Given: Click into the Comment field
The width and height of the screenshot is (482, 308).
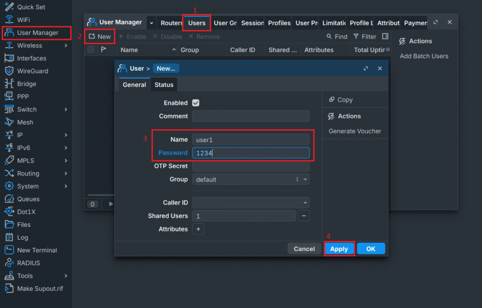Looking at the screenshot, I should (250, 116).
